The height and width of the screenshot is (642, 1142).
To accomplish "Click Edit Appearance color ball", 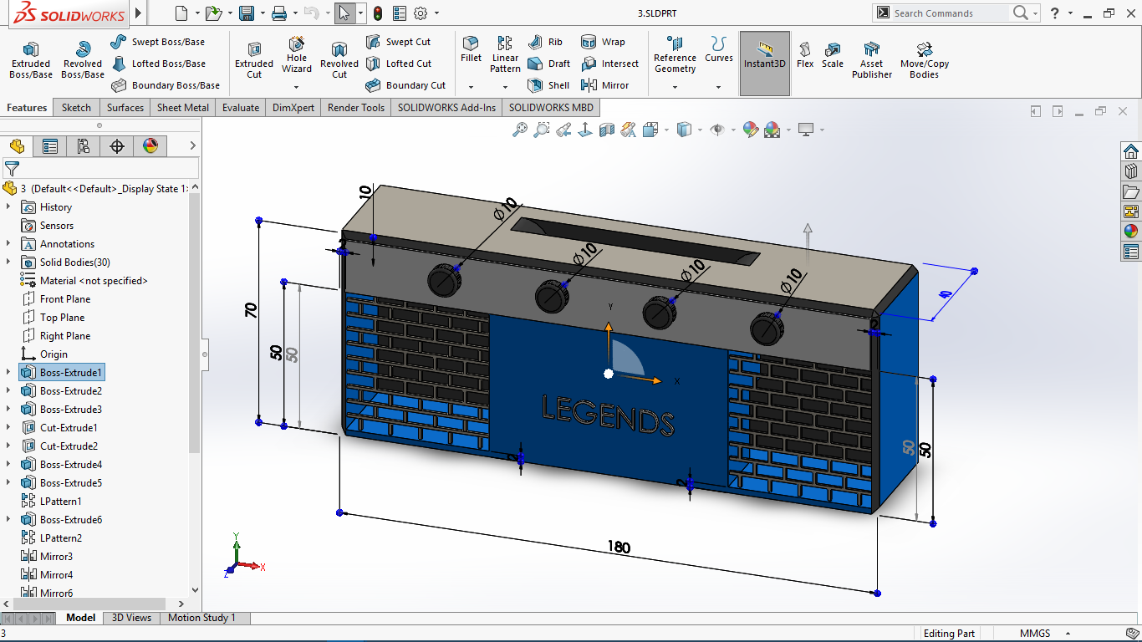I will (x=751, y=130).
